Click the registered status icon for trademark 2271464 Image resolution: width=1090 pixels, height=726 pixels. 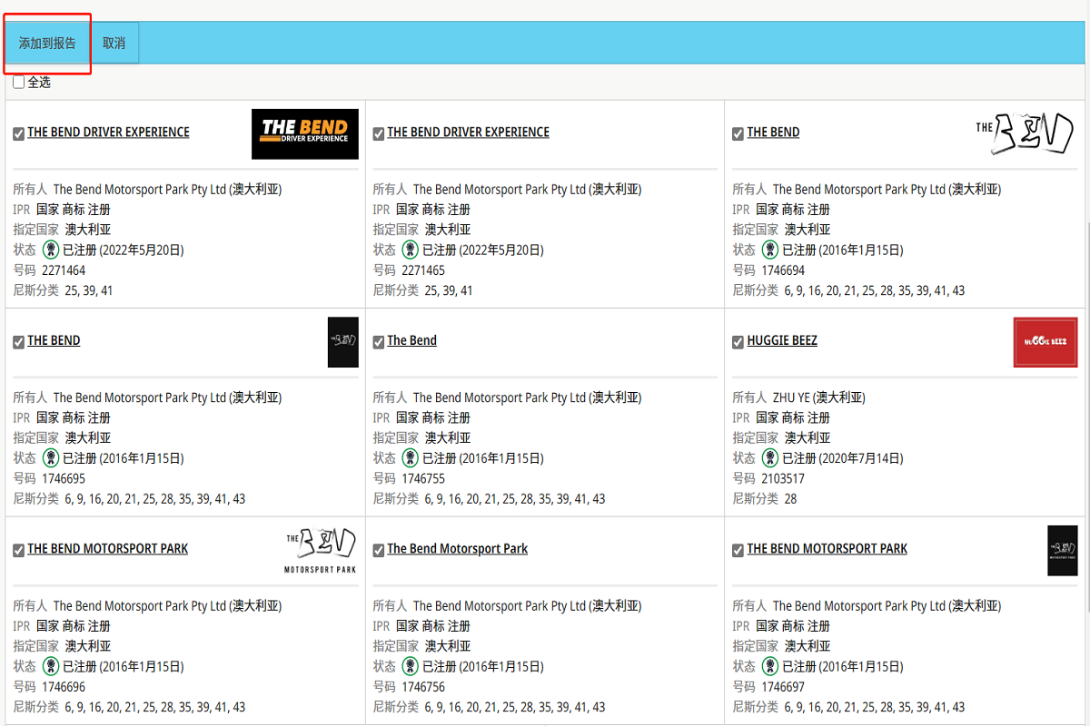coord(52,250)
